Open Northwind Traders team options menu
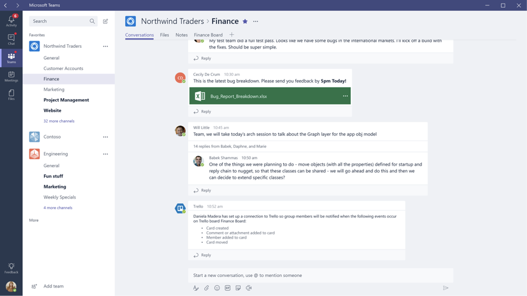 (105, 46)
